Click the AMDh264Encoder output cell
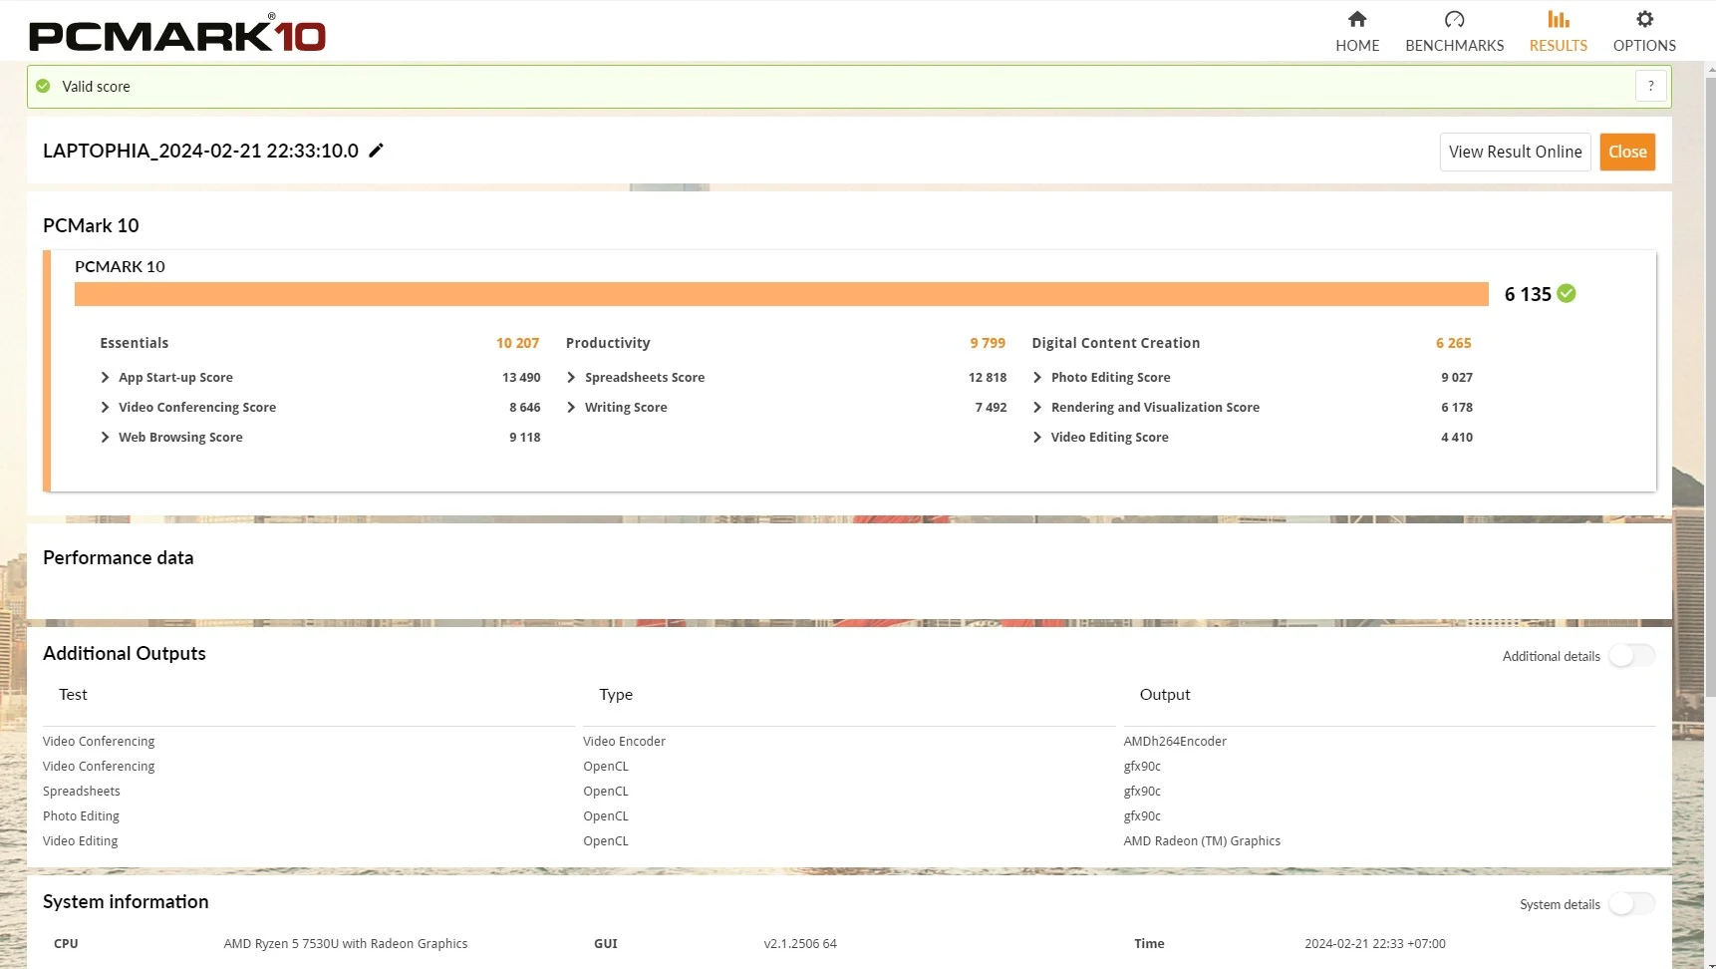The height and width of the screenshot is (969, 1716). click(x=1175, y=742)
